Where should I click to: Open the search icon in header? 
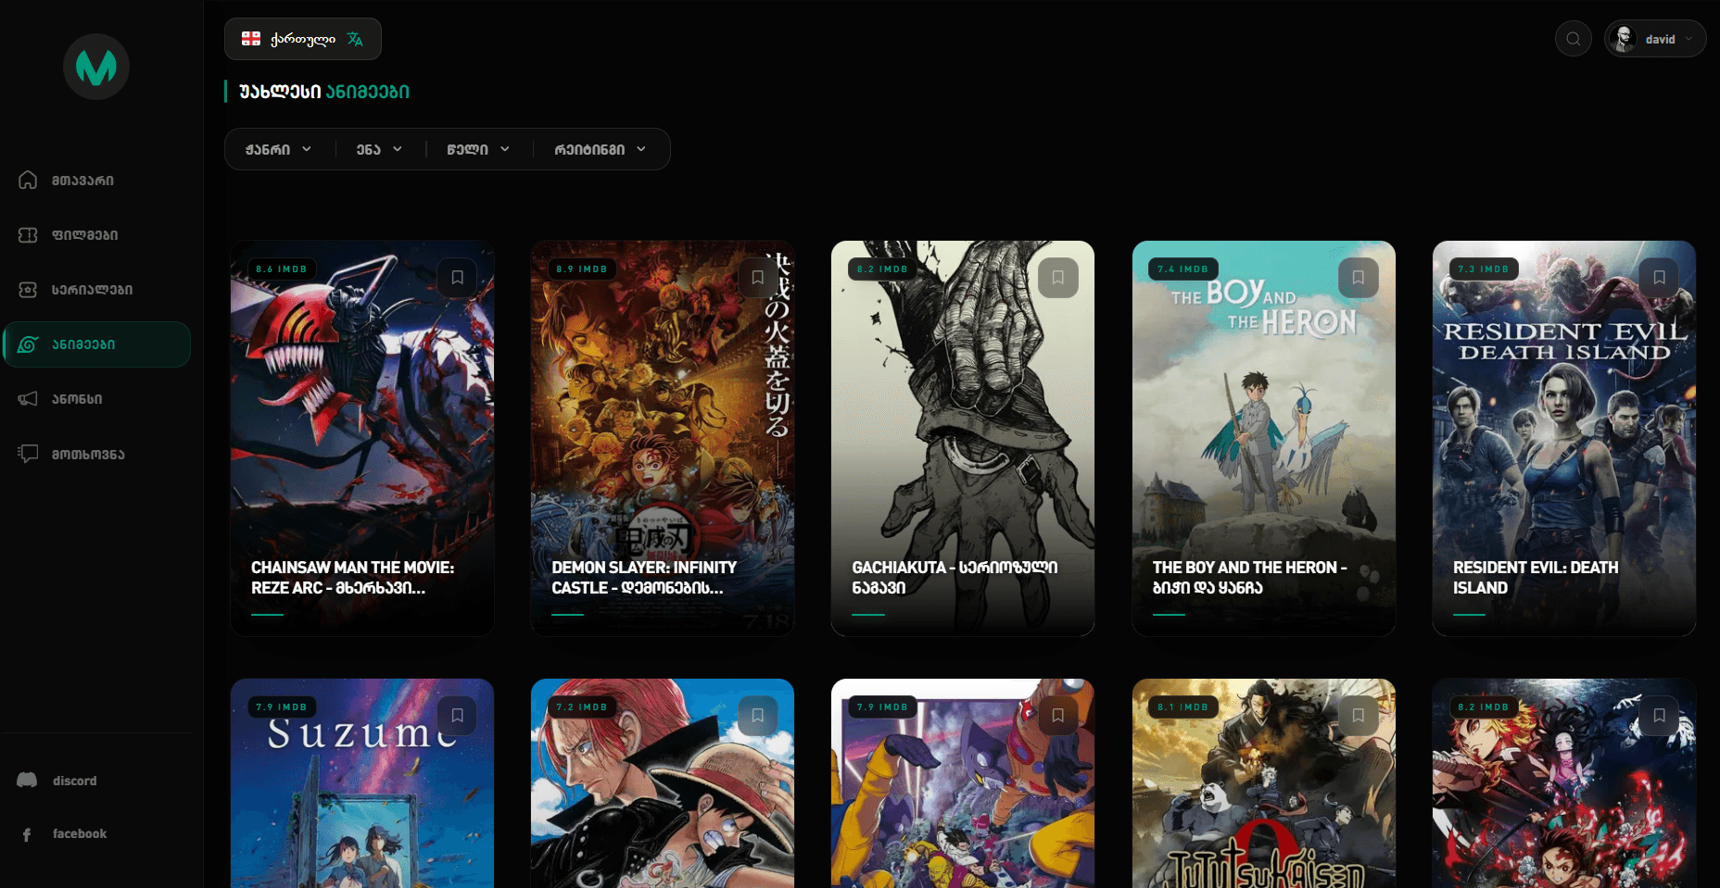pos(1573,39)
